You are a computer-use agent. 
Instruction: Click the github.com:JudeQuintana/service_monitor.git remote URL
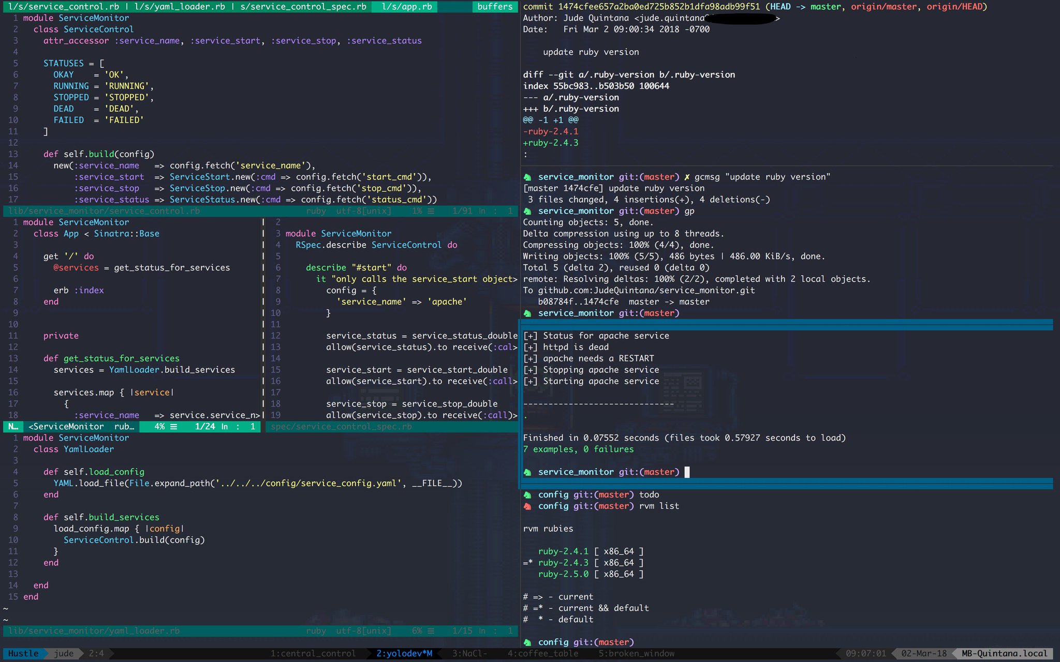click(x=646, y=291)
